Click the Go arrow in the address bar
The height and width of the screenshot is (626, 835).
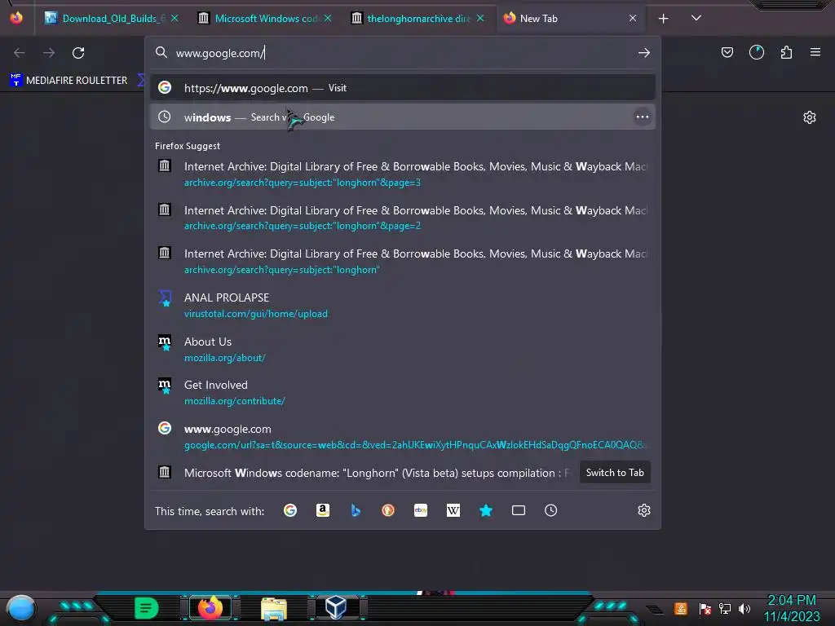coord(644,53)
